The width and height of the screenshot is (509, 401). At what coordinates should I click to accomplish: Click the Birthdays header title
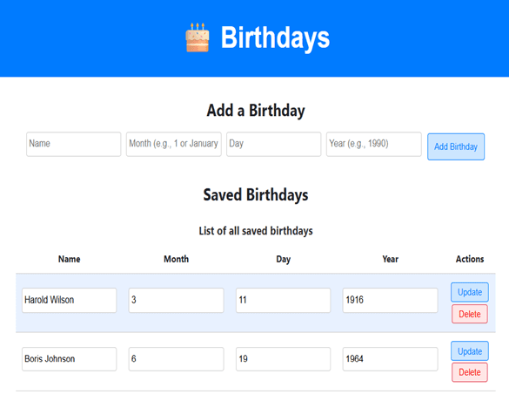tap(275, 37)
